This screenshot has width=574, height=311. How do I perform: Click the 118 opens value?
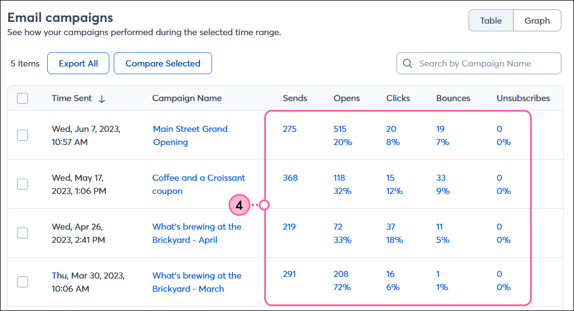coord(339,177)
